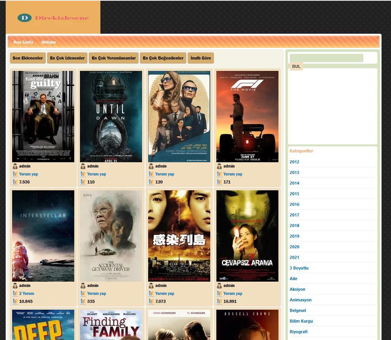Click view count icon under Interstellar
Viewport: 391px width, 340px height.
pos(15,302)
